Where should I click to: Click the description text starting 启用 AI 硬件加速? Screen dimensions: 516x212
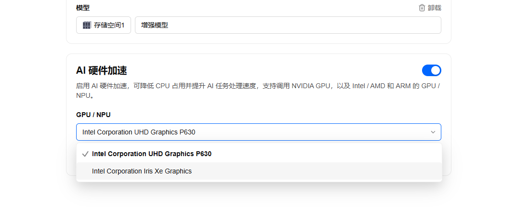tap(258, 91)
